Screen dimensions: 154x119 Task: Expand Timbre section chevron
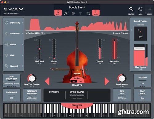(x=22, y=44)
